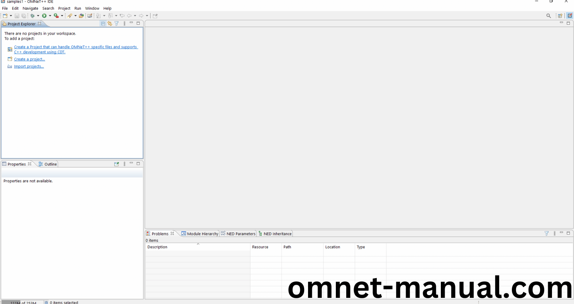Start simulation with green Run icon
574x304 pixels.
pos(44,16)
